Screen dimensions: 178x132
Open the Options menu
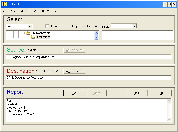[26, 10]
